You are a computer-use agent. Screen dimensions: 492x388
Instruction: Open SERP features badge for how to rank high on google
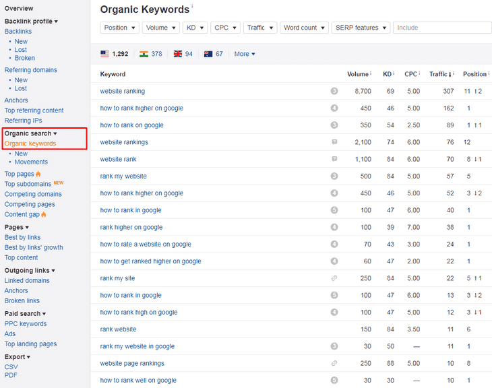[334, 312]
